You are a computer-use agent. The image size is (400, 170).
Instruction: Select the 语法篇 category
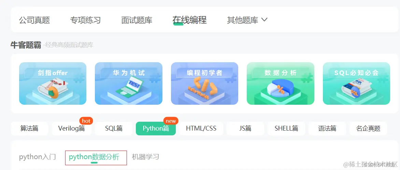pos(327,128)
